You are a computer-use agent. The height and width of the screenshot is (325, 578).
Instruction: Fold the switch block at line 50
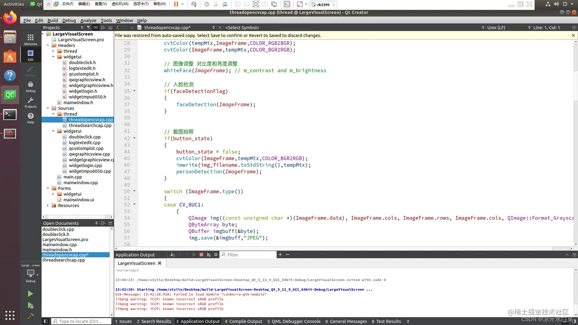pyautogui.click(x=134, y=191)
